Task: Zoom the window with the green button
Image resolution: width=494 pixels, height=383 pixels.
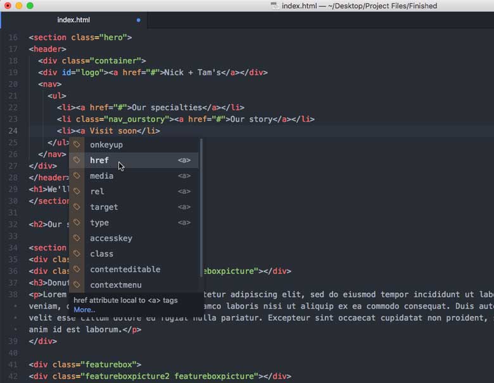Action: point(30,6)
